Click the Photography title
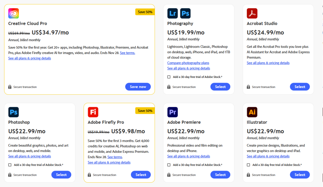Screen dimensions: 323x187 click(180, 23)
